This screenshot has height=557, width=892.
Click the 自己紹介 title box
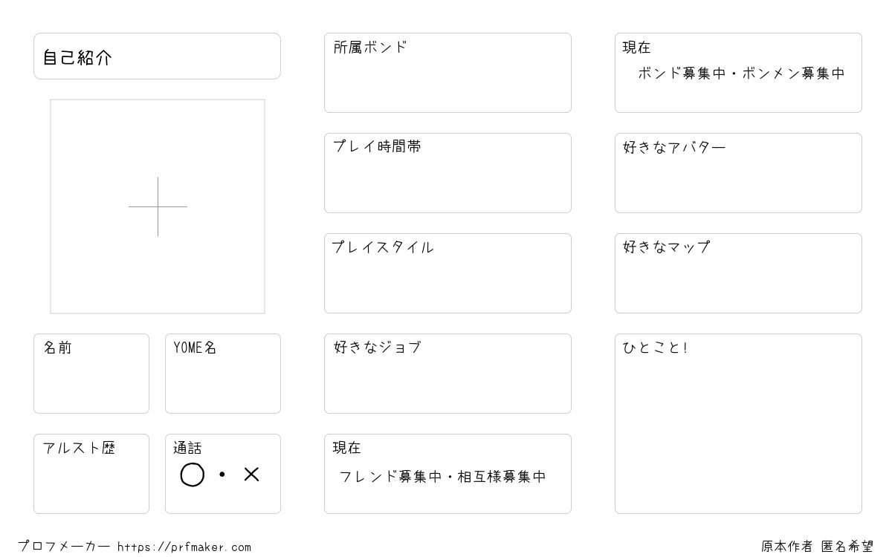[157, 56]
